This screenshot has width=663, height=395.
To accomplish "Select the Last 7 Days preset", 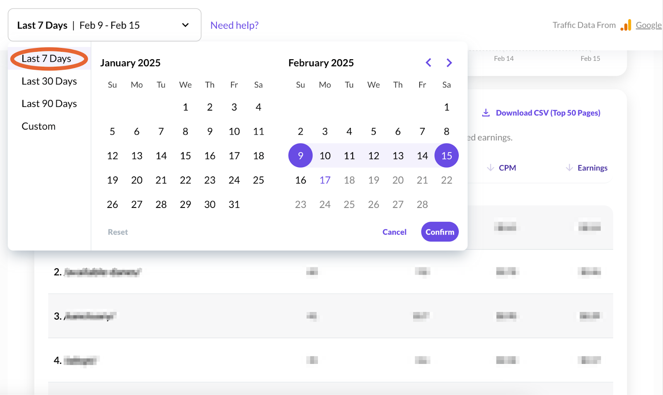I will (x=46, y=59).
